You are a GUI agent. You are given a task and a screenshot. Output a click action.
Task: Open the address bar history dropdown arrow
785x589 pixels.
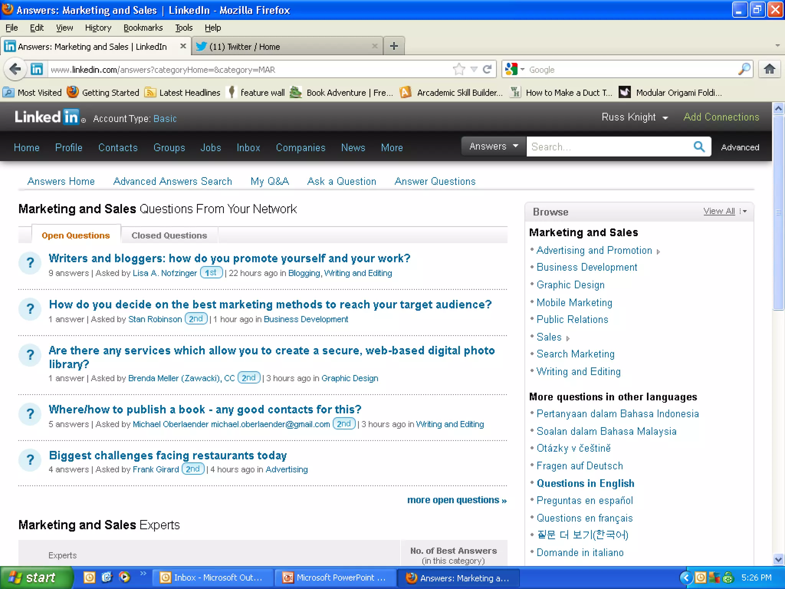pyautogui.click(x=474, y=69)
